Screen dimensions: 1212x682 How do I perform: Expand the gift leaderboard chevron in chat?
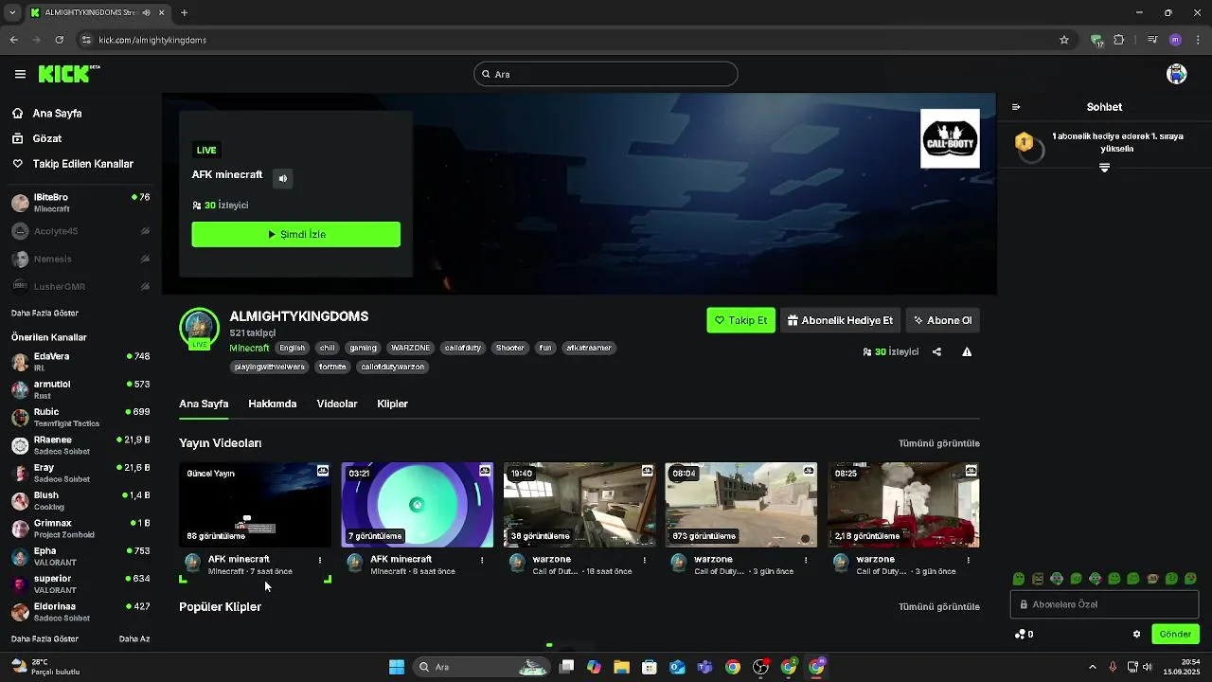click(1104, 168)
